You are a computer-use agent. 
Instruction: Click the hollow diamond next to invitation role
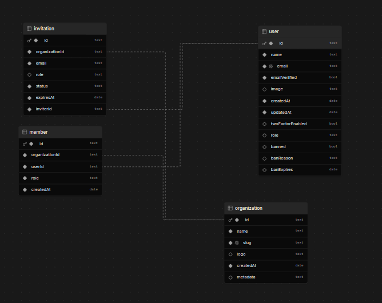click(29, 75)
